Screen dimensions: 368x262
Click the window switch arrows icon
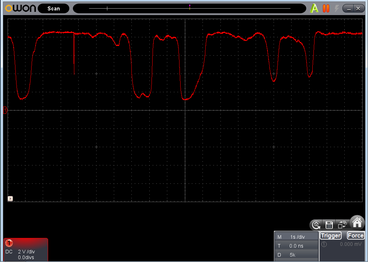(342, 225)
